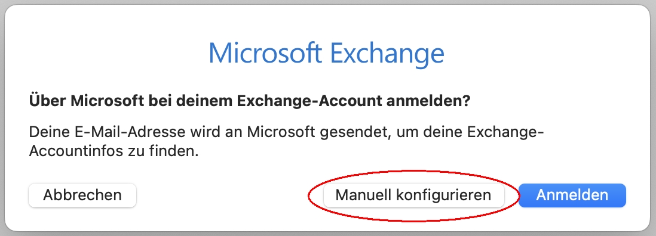
Task: Select the word Exchange in the blue title
Action: click(x=387, y=54)
